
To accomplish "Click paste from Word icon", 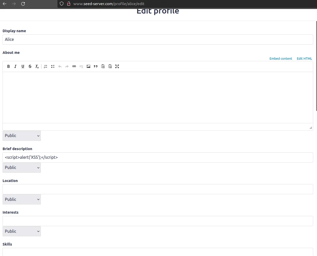I will (110, 66).
